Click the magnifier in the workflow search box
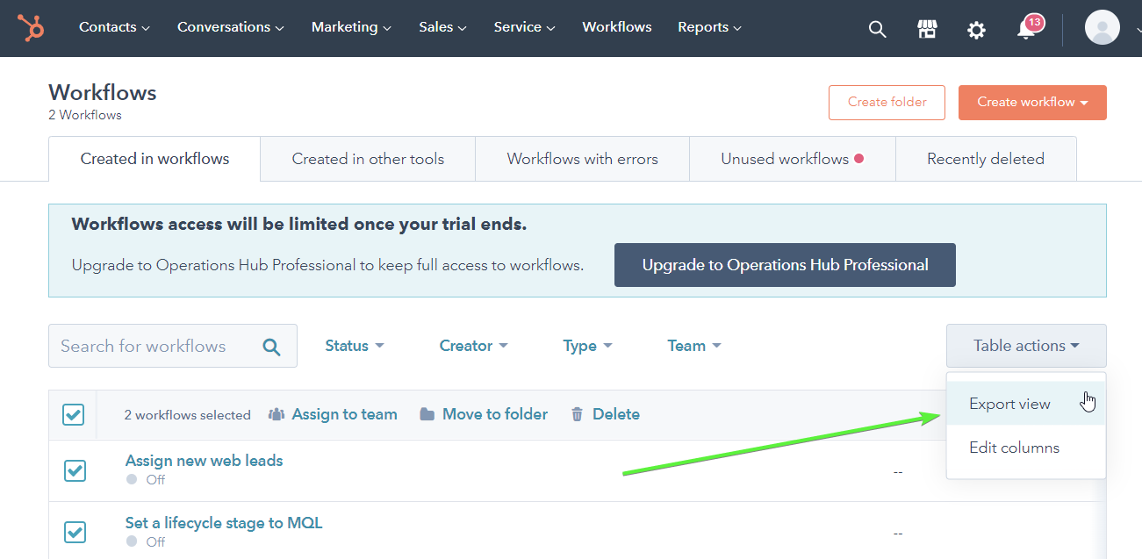Screen dimensions: 1142x559 (x=271, y=346)
